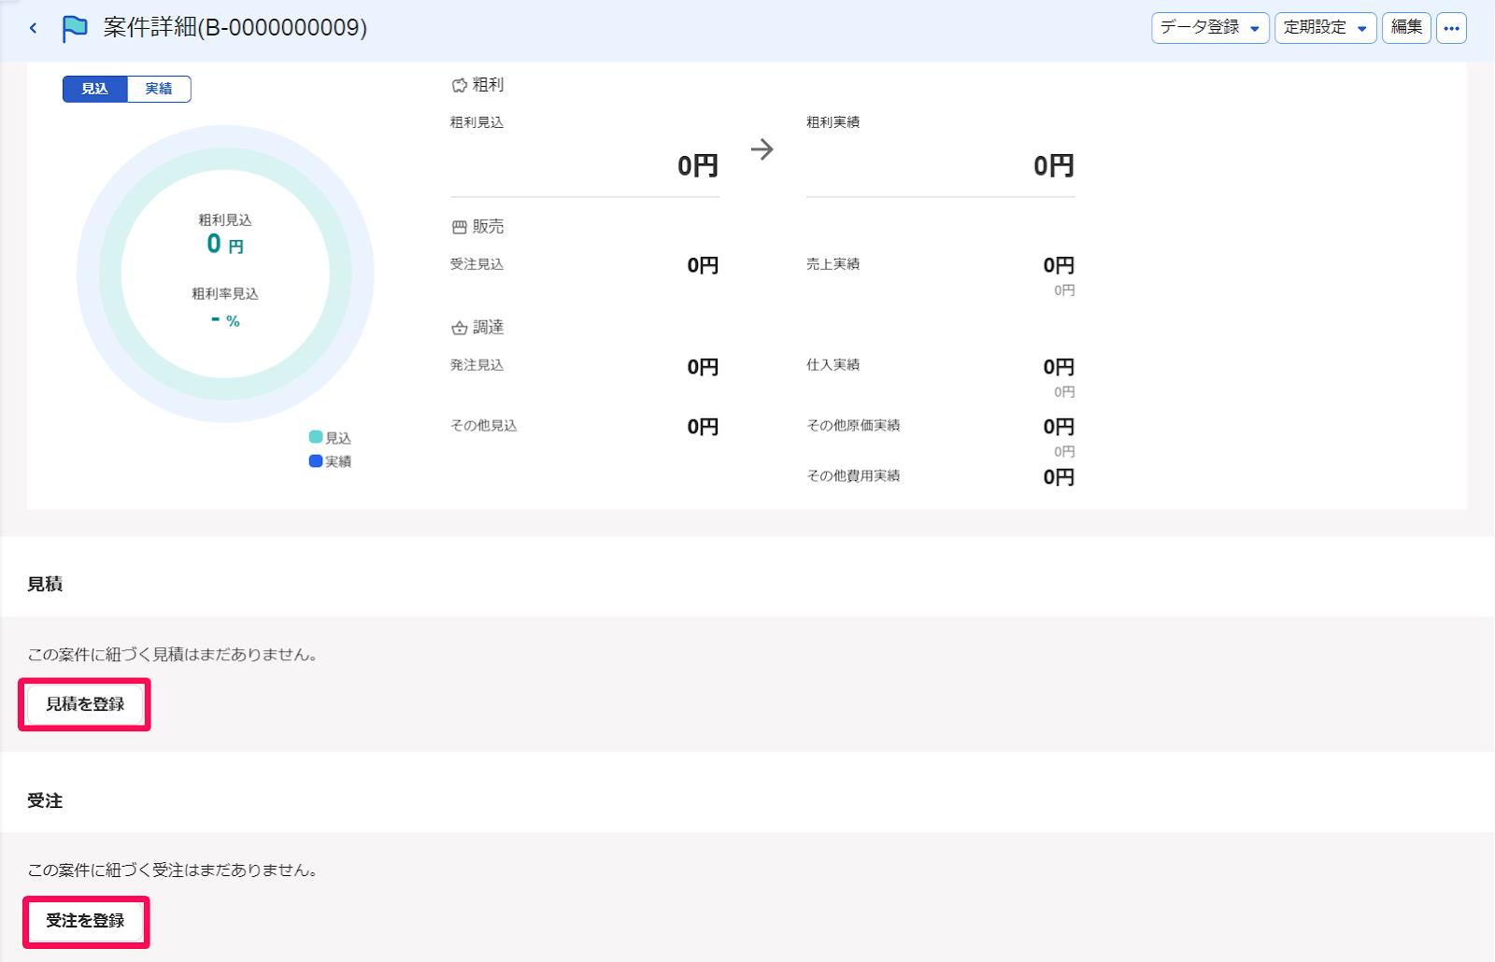This screenshot has height=962, width=1495.
Task: Click the blue flag icon beside 案件詳細
Action: (x=75, y=28)
